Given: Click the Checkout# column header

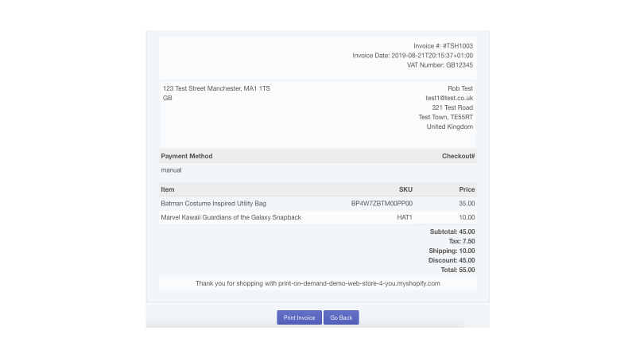Looking at the screenshot, I should 459,156.
